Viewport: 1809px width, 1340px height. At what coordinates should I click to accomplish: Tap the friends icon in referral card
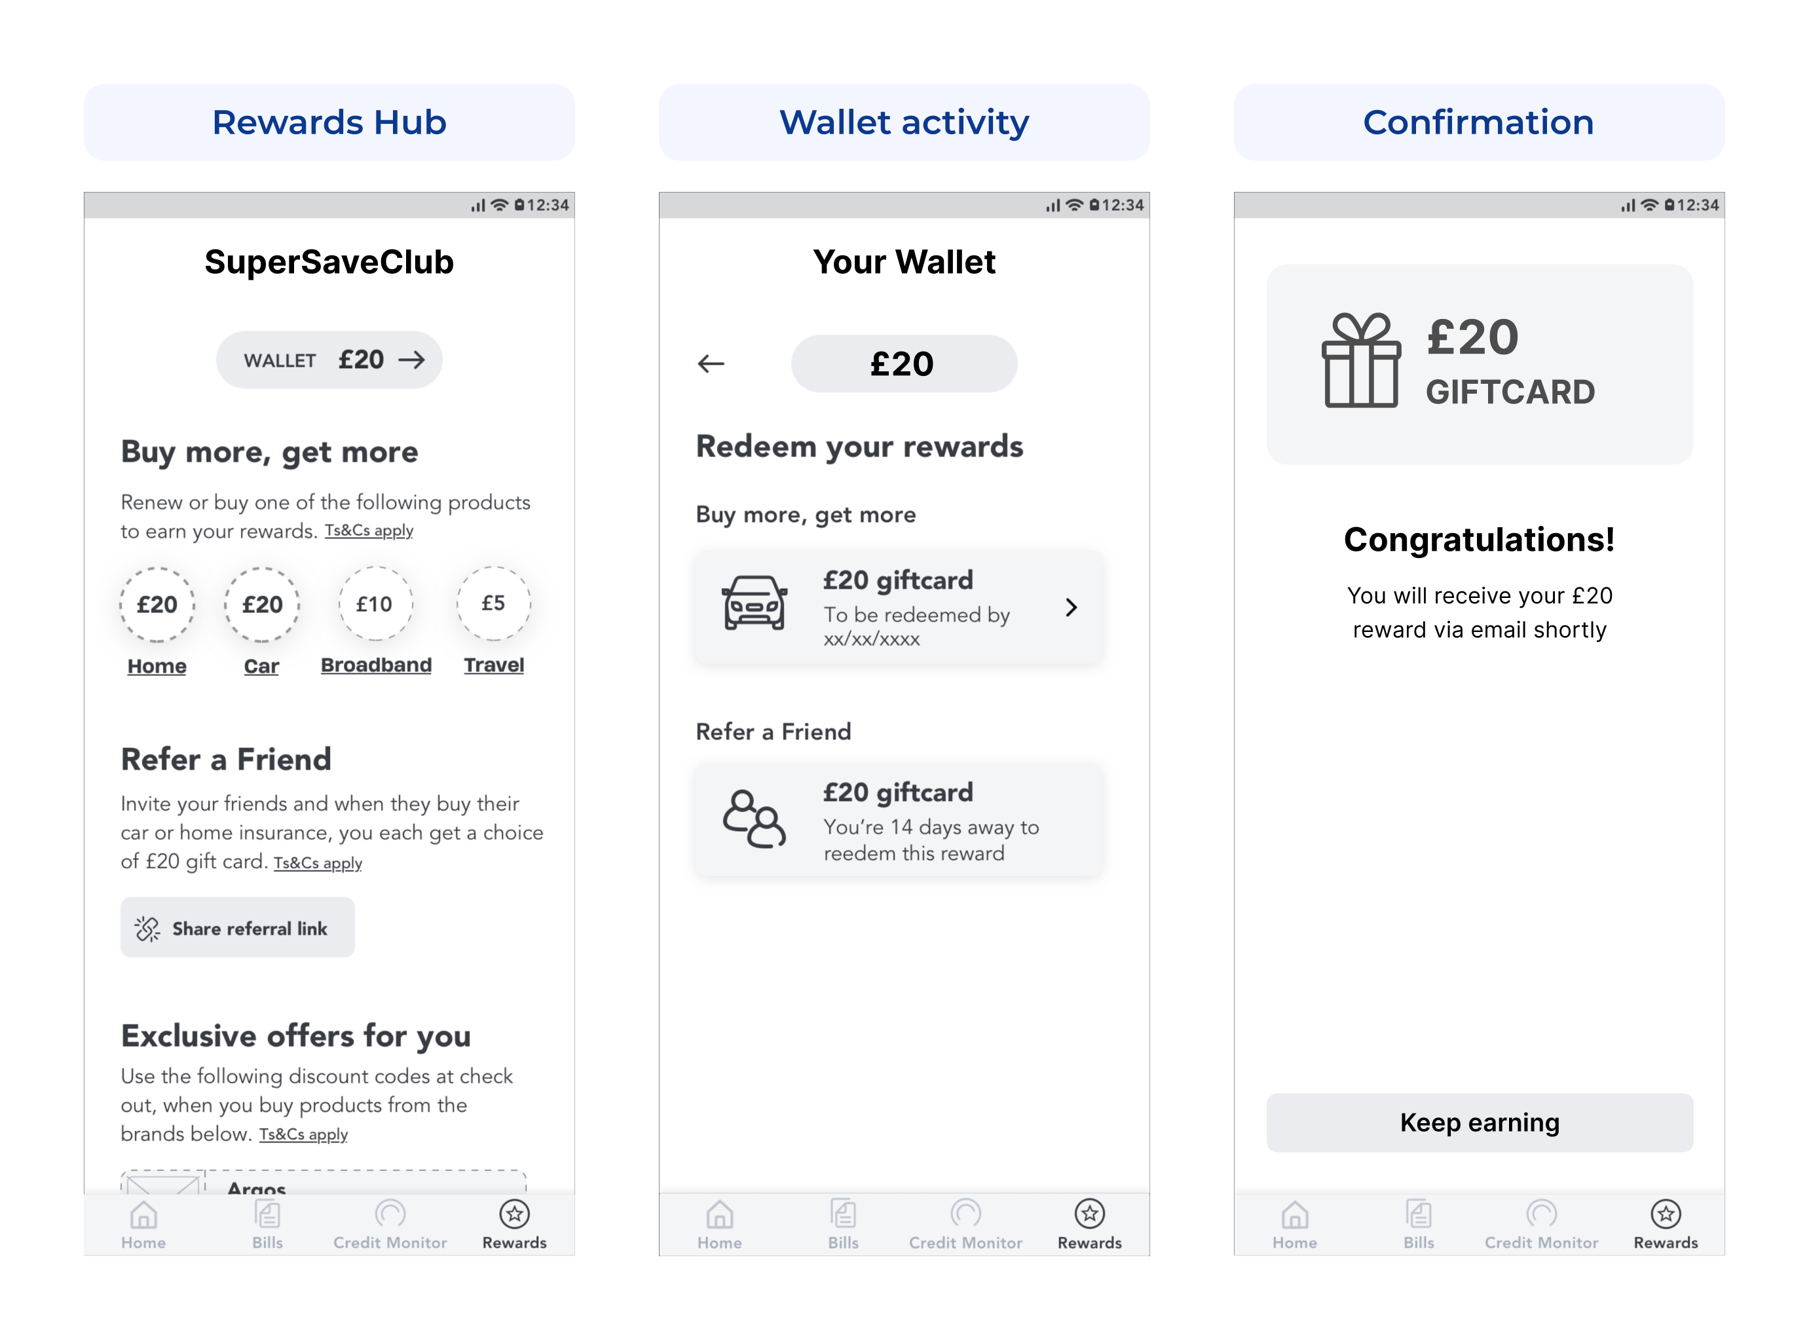click(x=755, y=819)
